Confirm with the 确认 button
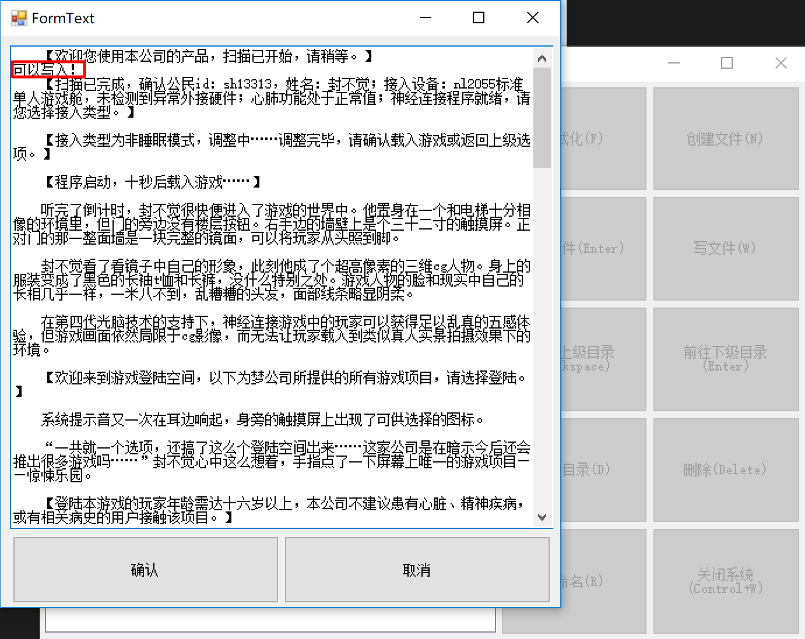 pyautogui.click(x=145, y=570)
